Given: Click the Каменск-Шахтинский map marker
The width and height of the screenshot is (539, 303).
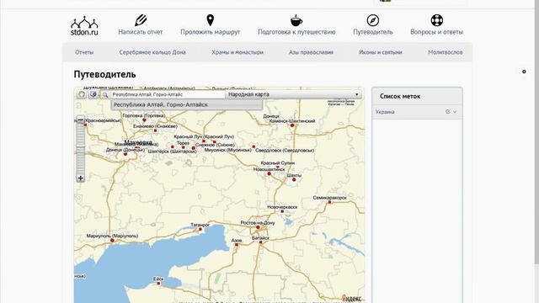Looking at the screenshot, I should (x=292, y=125).
